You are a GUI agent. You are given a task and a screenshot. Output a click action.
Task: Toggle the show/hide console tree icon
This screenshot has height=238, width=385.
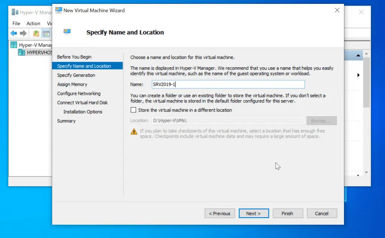46,33
